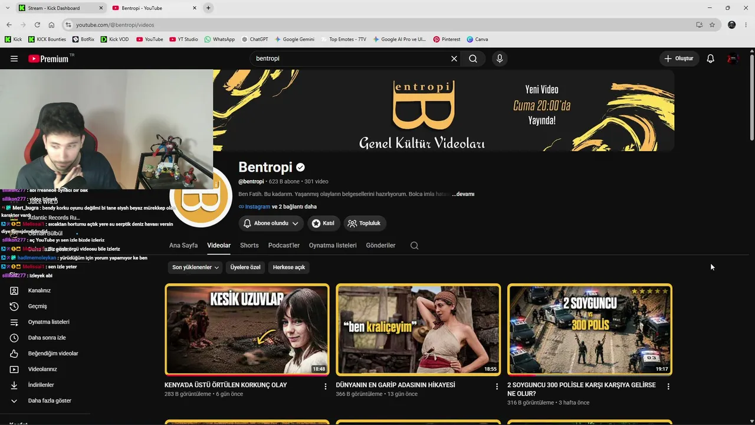Open the YouTube account avatar menu

733,58
